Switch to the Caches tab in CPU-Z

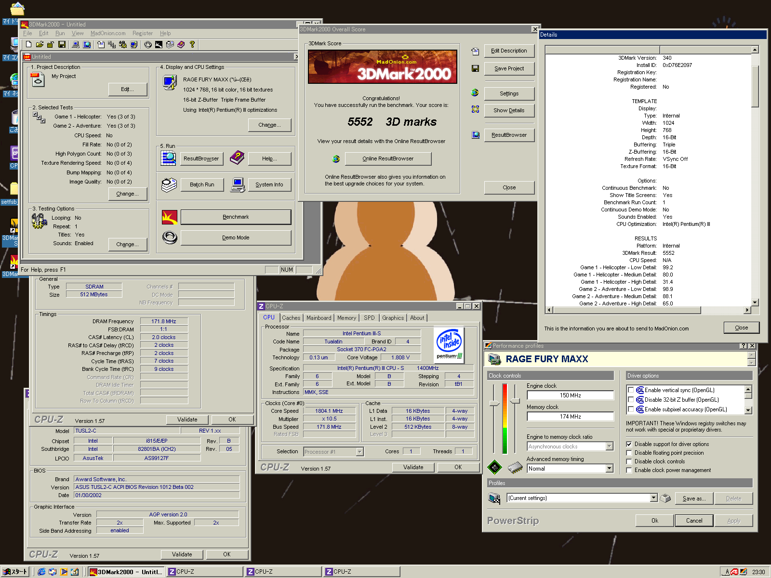291,318
